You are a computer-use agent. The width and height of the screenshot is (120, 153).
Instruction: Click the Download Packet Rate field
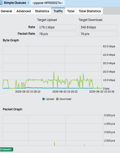pyautogui.click(x=98, y=34)
